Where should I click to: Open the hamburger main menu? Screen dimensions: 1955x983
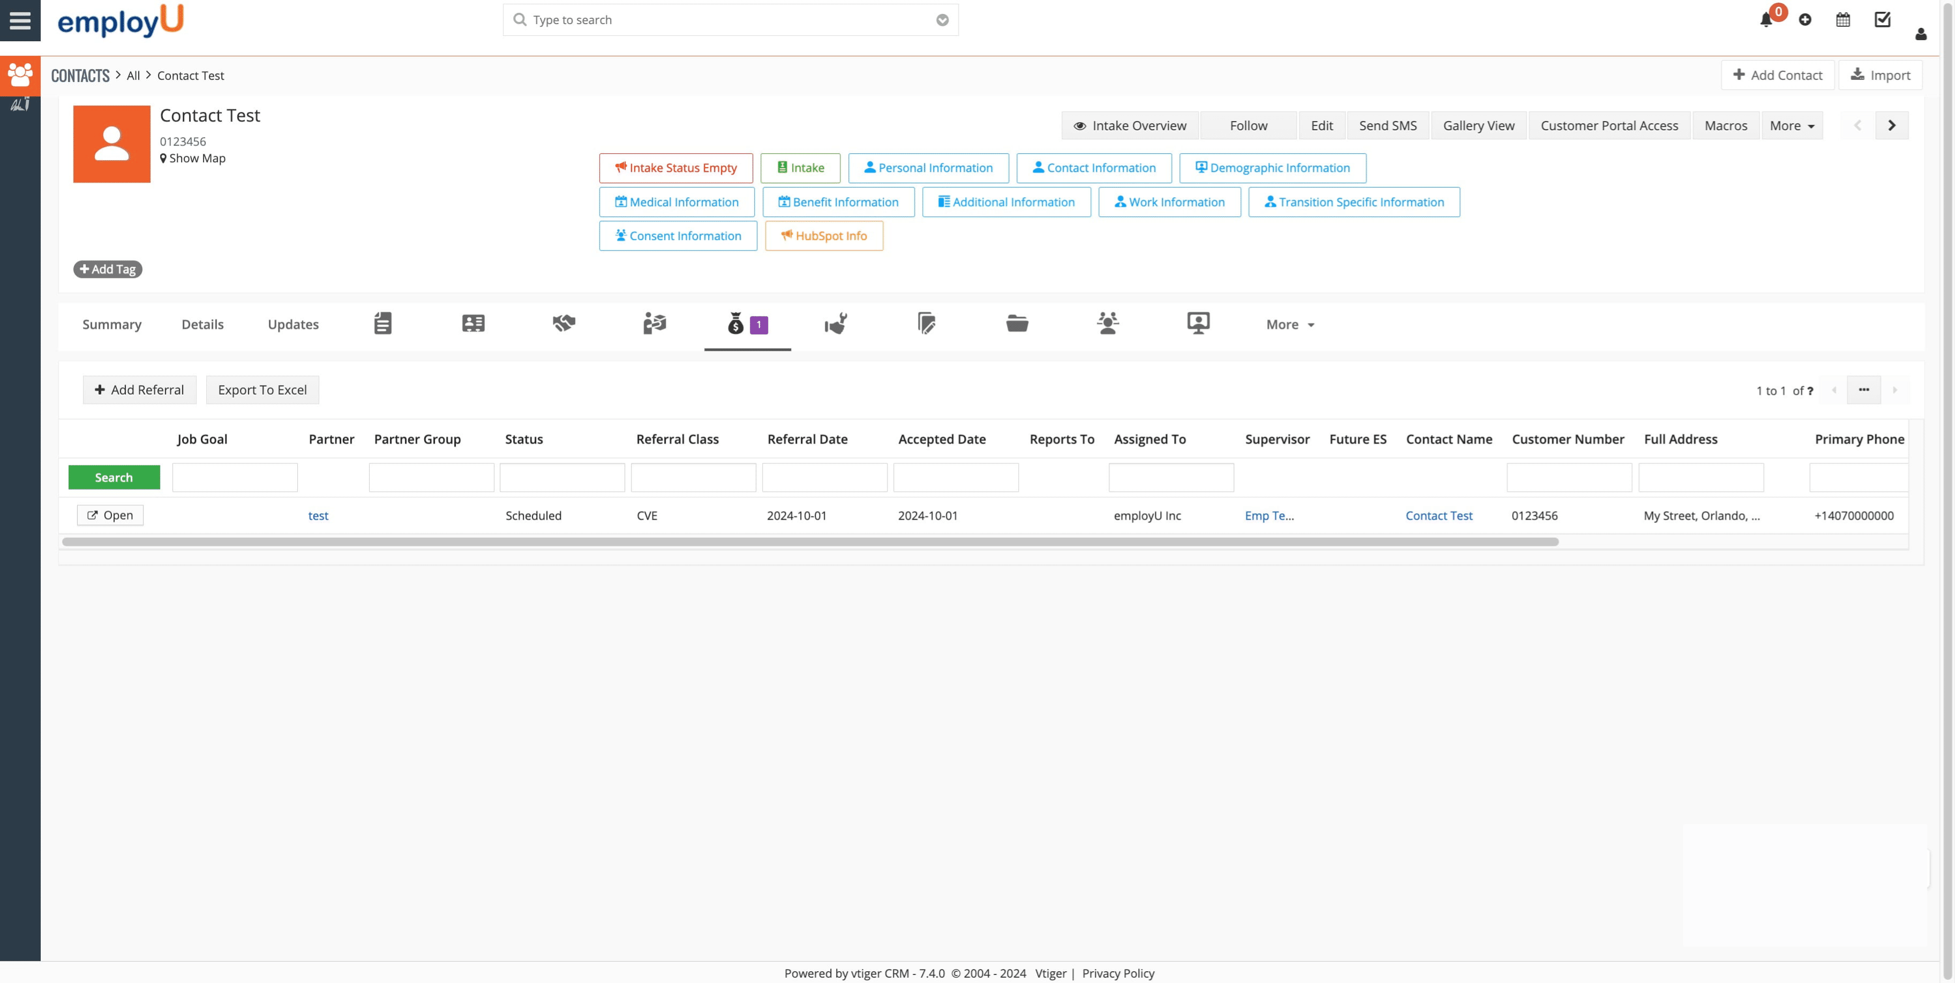pyautogui.click(x=20, y=20)
